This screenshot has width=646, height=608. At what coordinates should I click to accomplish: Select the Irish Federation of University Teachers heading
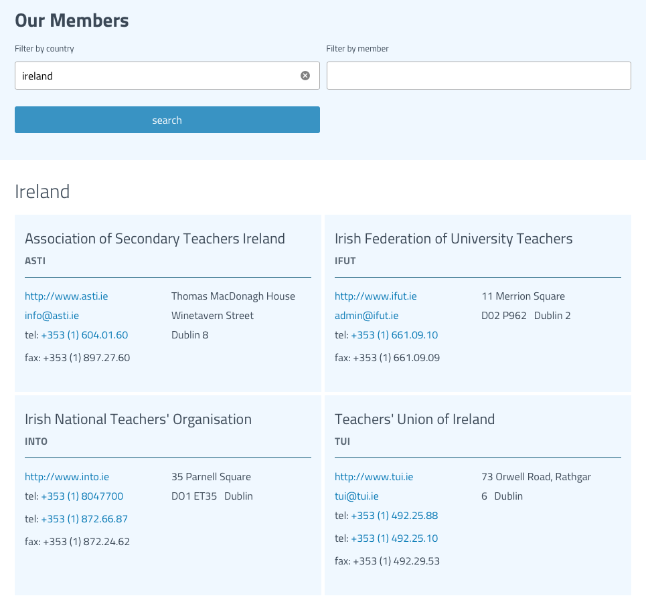pos(454,239)
